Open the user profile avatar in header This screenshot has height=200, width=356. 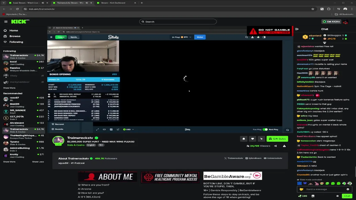(345, 22)
